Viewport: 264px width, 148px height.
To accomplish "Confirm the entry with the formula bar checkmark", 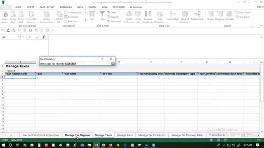I will pyautogui.click(x=37, y=37).
